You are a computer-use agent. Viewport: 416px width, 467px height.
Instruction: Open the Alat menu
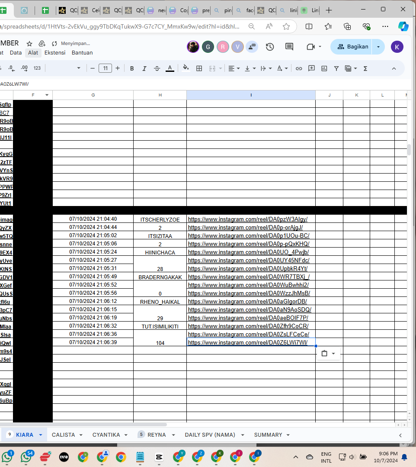point(33,53)
